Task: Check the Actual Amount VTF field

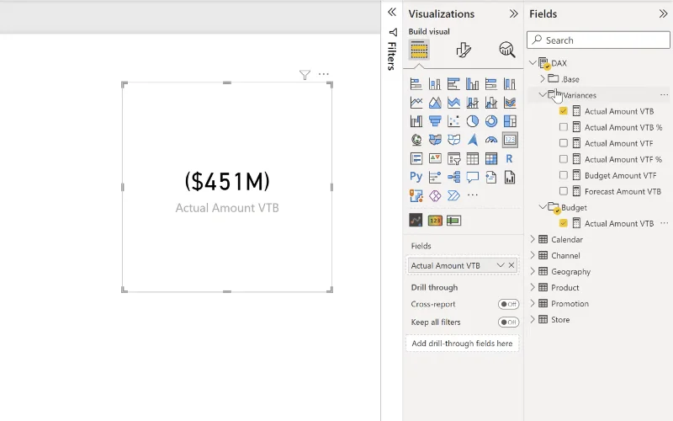Action: (x=563, y=143)
